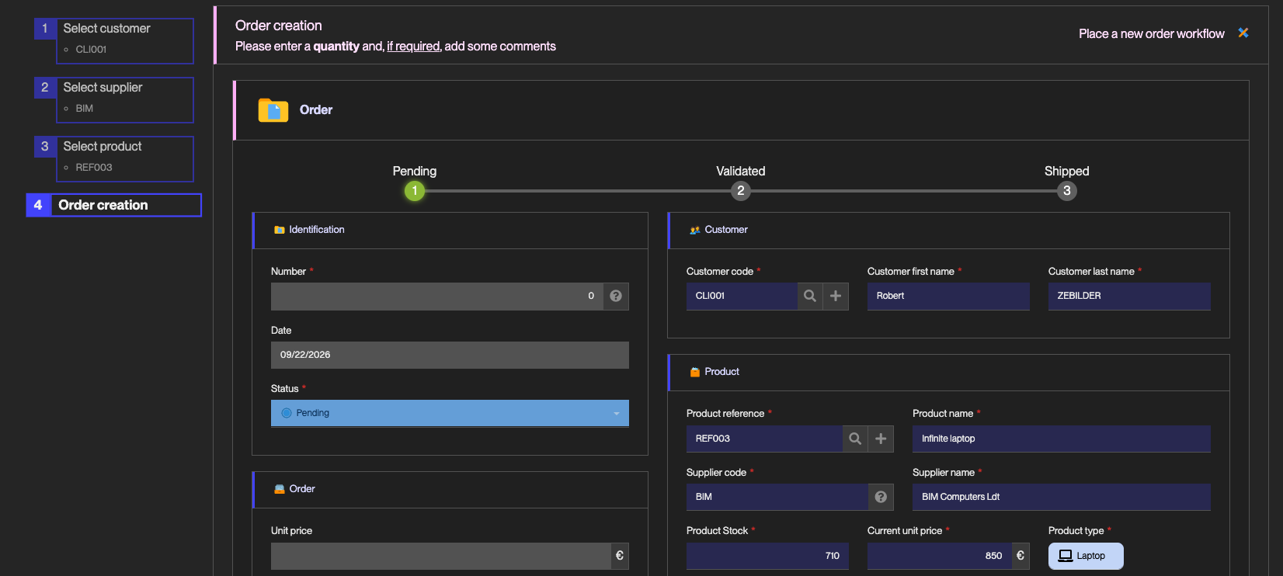Click the Laptop product type button
The width and height of the screenshot is (1283, 576).
coord(1086,556)
